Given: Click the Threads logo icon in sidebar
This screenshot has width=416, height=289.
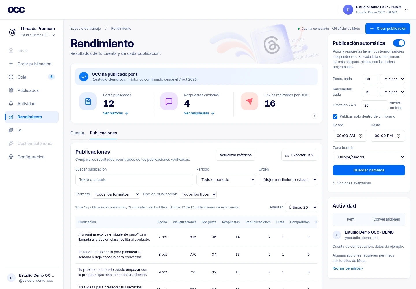Looking at the screenshot, I should click(x=12, y=32).
